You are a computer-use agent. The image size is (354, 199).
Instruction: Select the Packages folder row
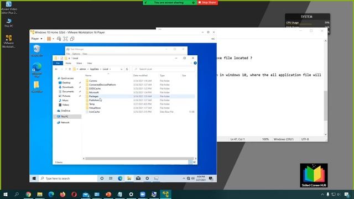[x=140, y=96]
